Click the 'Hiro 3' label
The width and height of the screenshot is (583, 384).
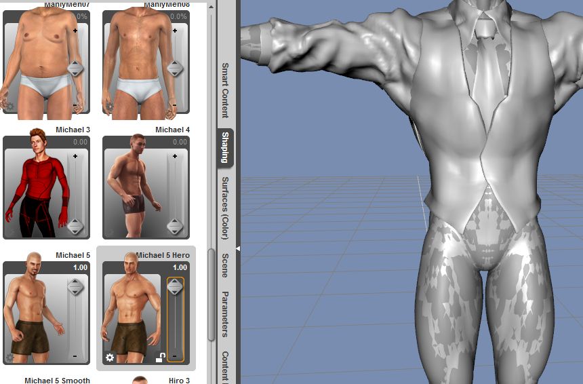click(x=179, y=381)
